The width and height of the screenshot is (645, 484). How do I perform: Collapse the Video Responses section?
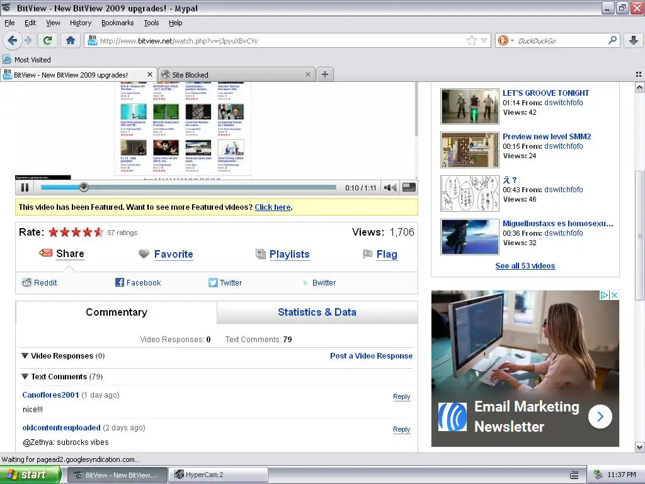click(x=25, y=355)
